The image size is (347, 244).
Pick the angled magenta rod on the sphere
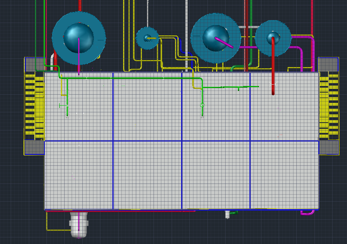(x=224, y=42)
